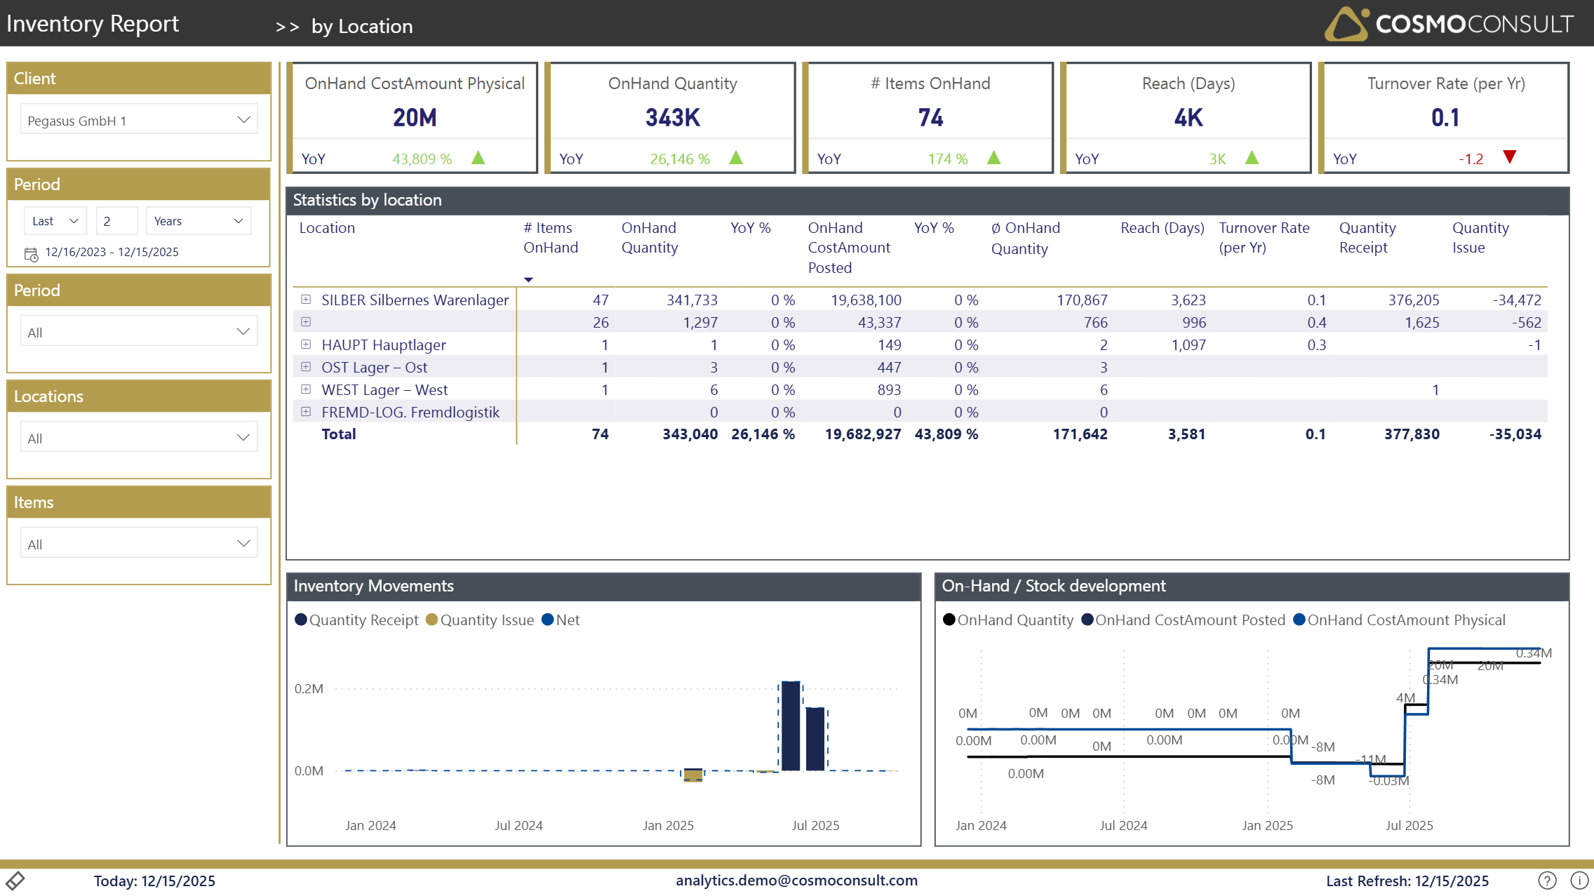Click the eraser icon in bottom-left footer
1594x896 pixels.
tap(15, 881)
